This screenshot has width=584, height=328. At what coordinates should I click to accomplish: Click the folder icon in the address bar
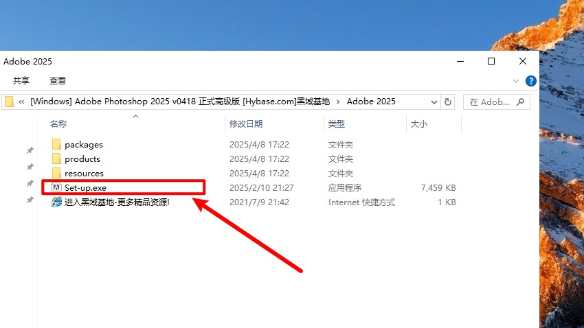coord(9,102)
